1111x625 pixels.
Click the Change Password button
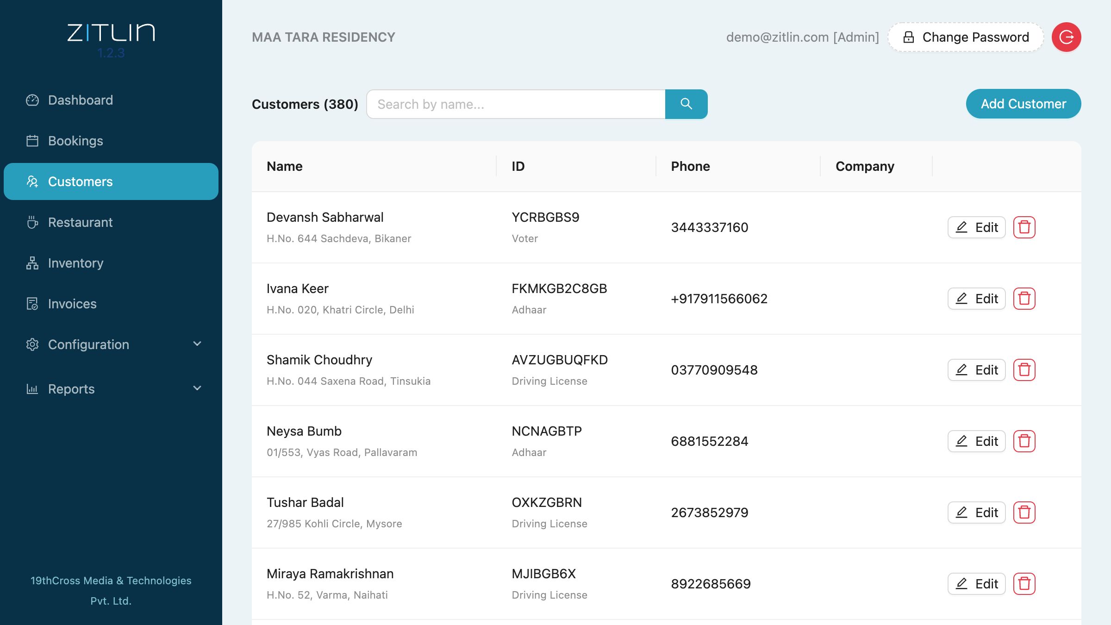pyautogui.click(x=966, y=37)
